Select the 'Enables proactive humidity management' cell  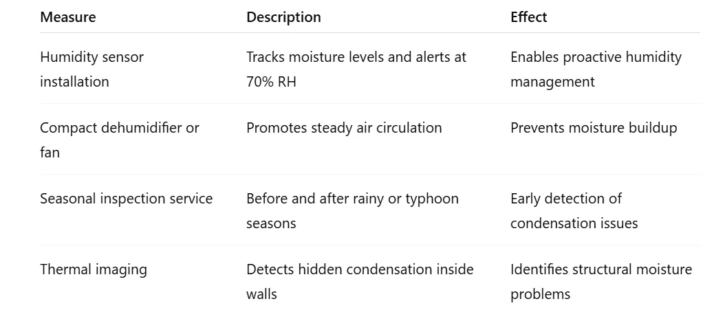point(596,69)
